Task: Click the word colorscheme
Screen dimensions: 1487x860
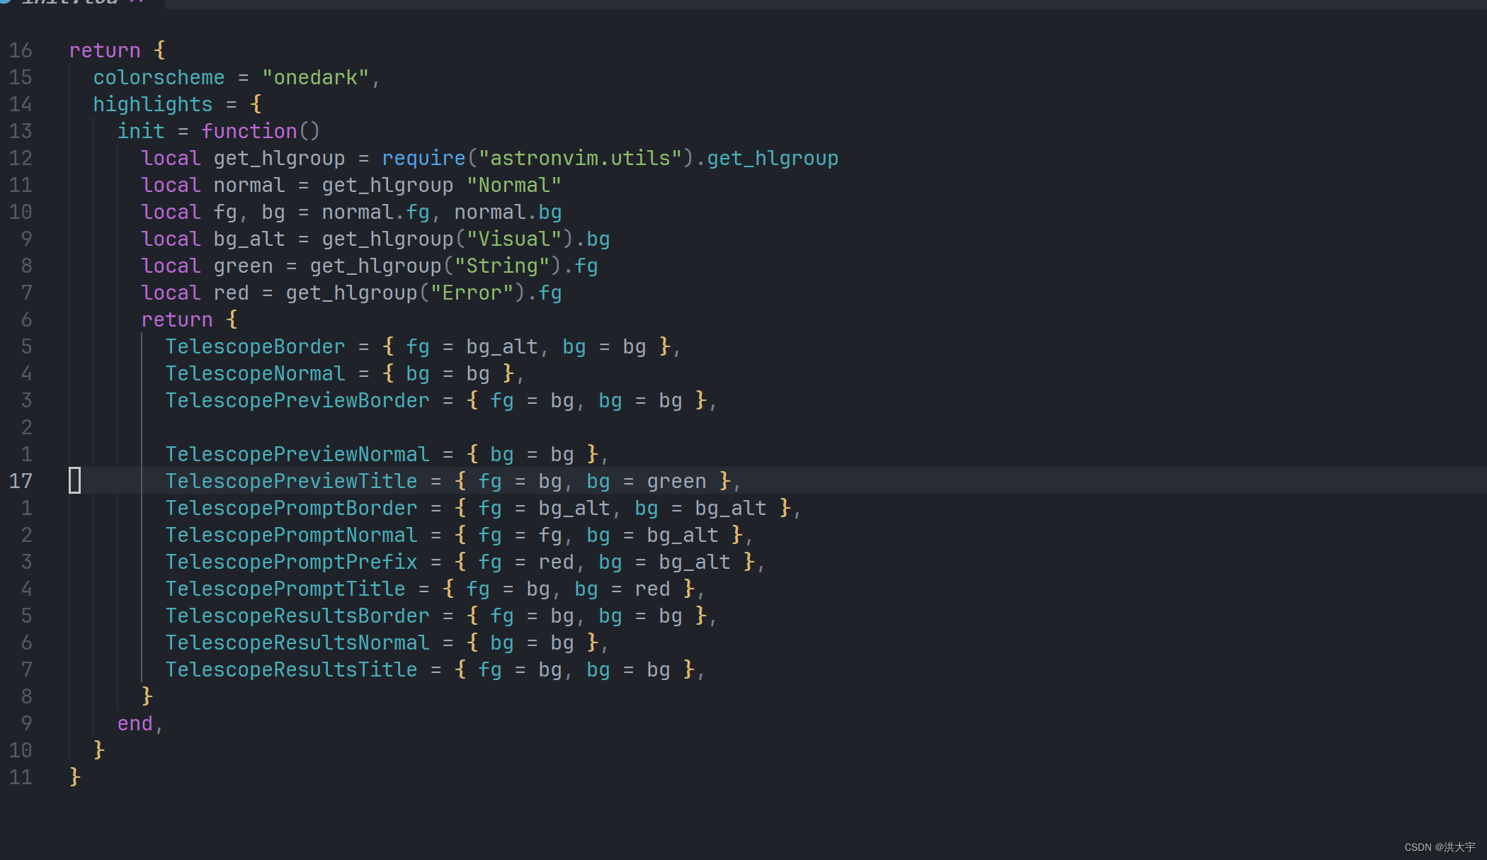Action: [159, 77]
